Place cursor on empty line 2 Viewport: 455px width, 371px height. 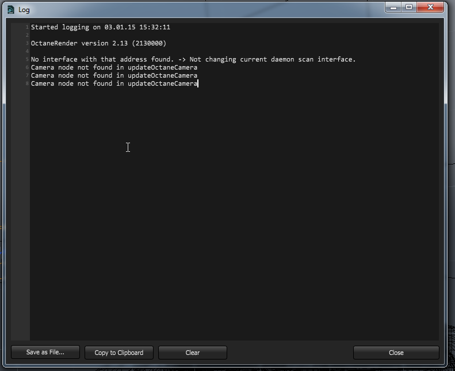(x=234, y=35)
